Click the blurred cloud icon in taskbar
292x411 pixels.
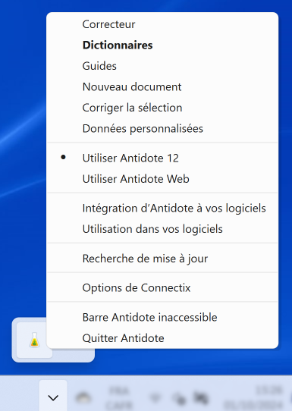[x=83, y=398]
